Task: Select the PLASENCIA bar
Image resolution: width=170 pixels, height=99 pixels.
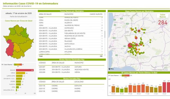Action: (x=19, y=84)
